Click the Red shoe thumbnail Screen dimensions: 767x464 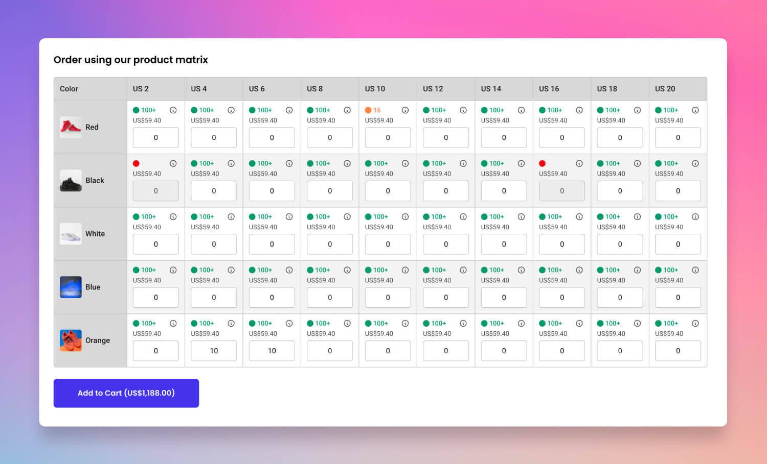71,127
